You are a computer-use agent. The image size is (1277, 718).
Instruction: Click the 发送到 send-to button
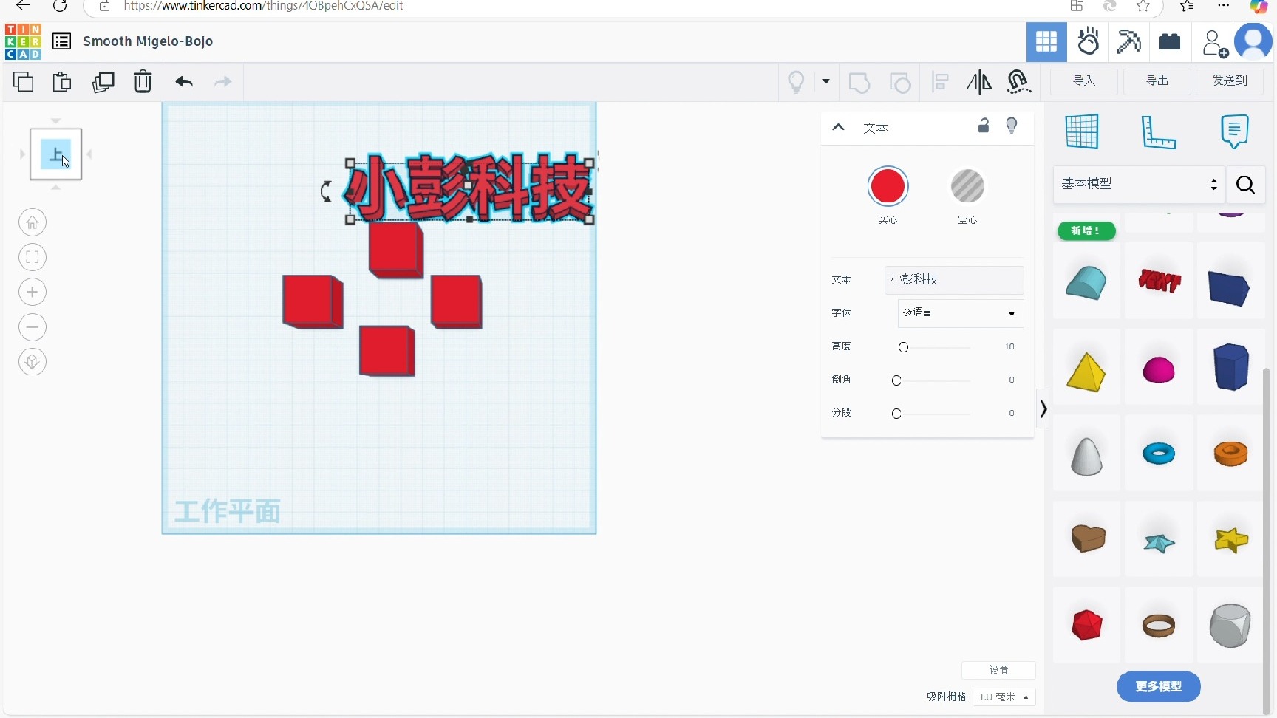1229,81
